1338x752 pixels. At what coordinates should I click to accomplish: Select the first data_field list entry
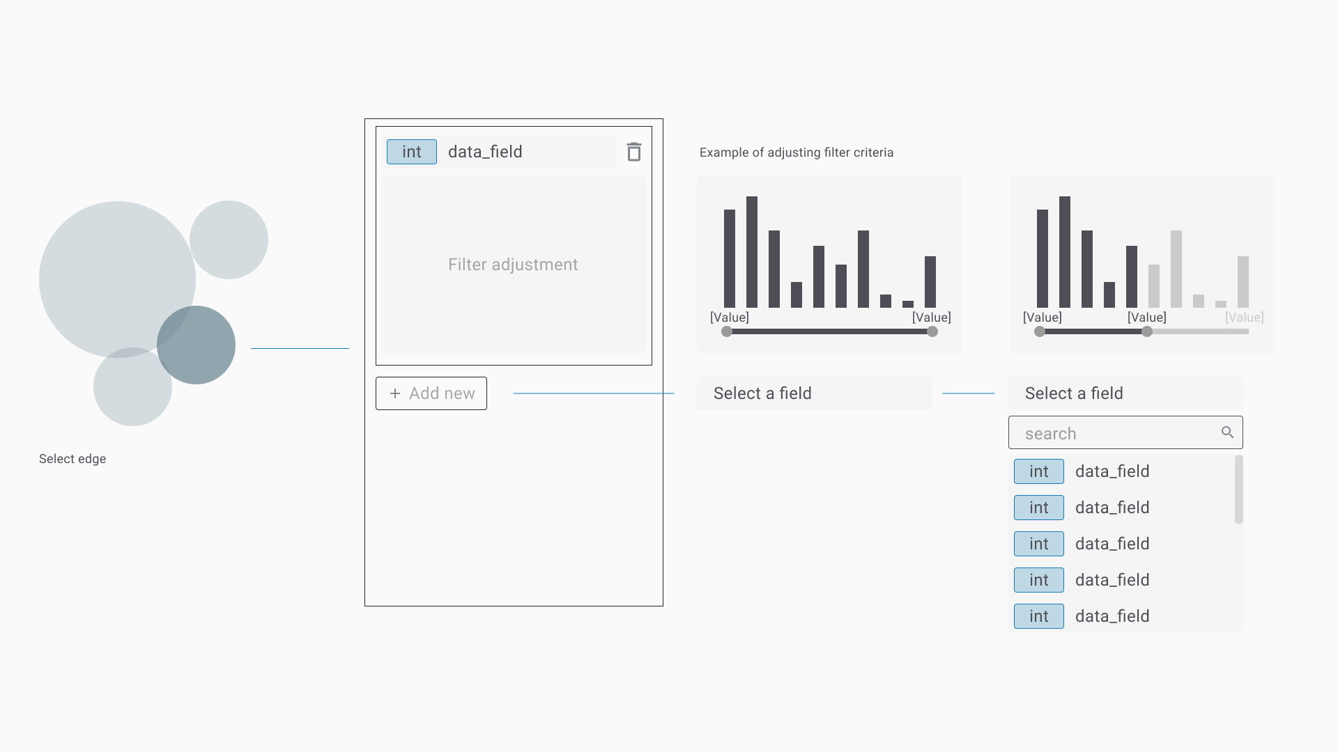[x=1122, y=471]
